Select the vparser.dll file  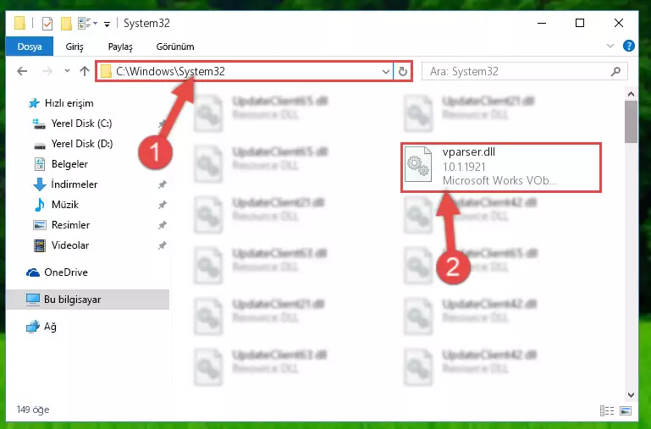coord(500,167)
